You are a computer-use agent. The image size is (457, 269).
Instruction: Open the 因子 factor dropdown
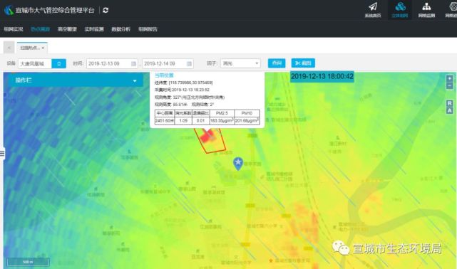pyautogui.click(x=240, y=63)
